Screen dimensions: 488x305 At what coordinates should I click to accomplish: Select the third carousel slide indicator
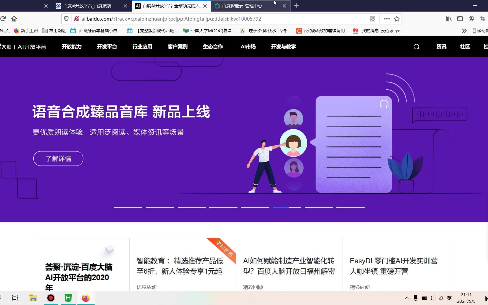point(192,207)
